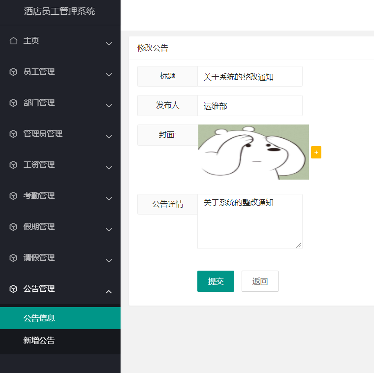Image resolution: width=374 pixels, height=373 pixels.
Task: Click the cube icon beside 考勤管理
Action: tap(13, 195)
